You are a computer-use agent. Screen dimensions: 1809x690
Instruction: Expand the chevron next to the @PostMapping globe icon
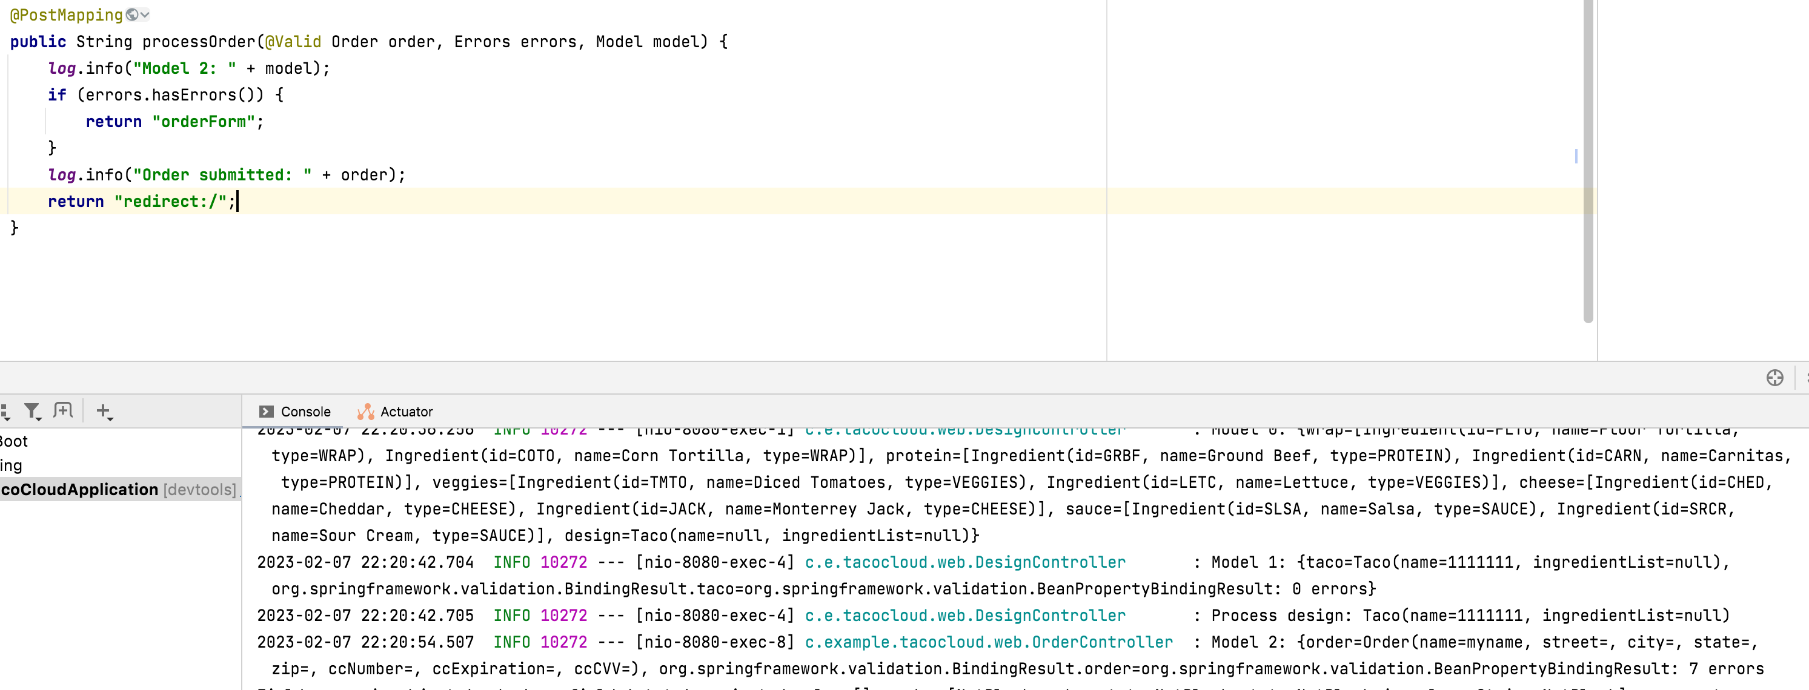[x=145, y=15]
